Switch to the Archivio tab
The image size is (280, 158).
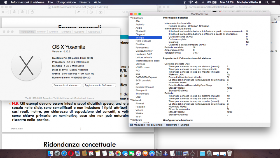[x=53, y=32]
